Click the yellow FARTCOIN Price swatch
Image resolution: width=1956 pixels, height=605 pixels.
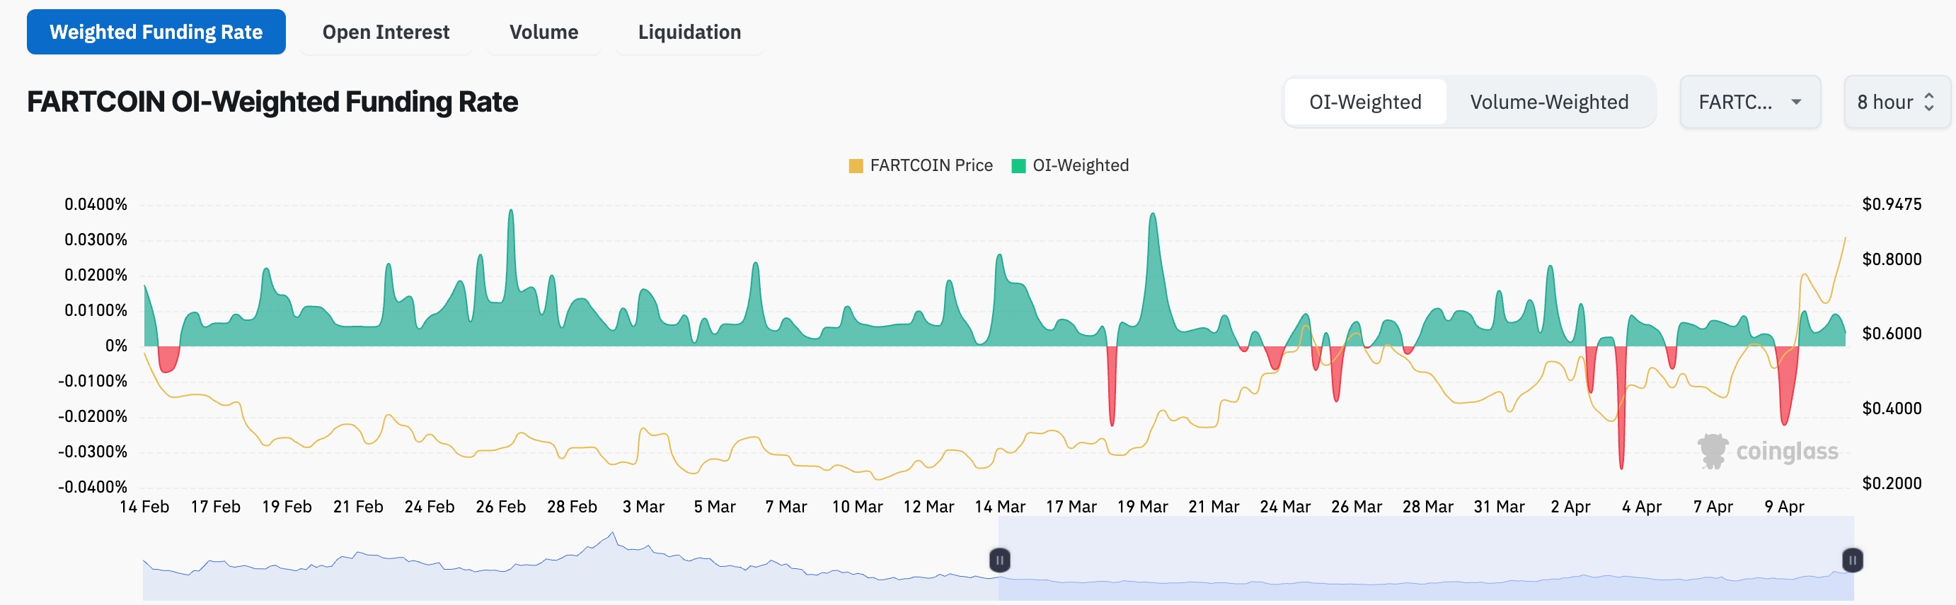[856, 166]
